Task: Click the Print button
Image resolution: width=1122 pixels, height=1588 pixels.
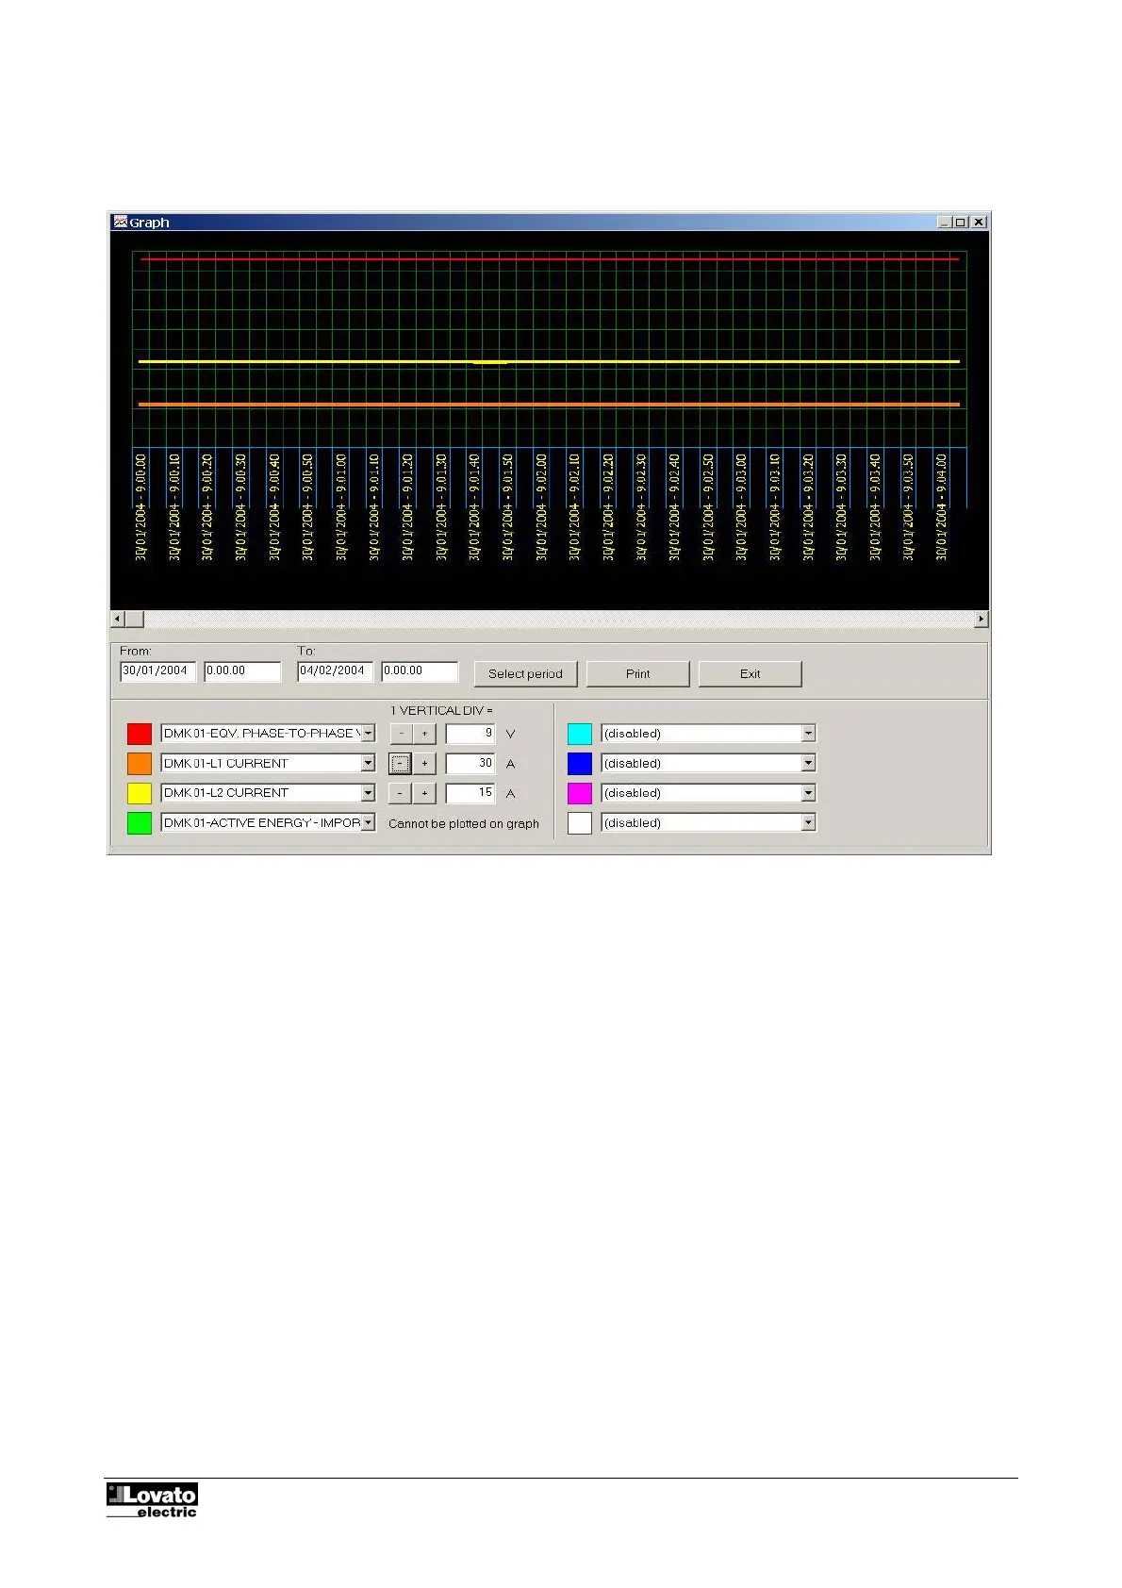Action: pyautogui.click(x=637, y=673)
